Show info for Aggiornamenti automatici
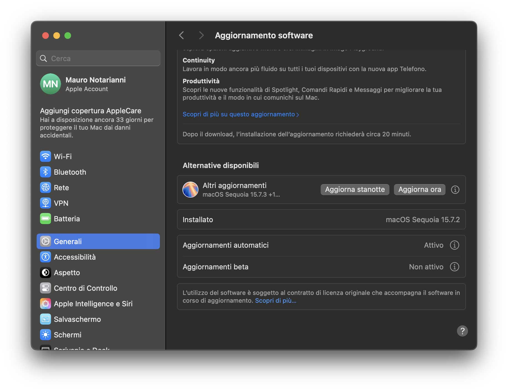Image resolution: width=508 pixels, height=391 pixels. [454, 245]
